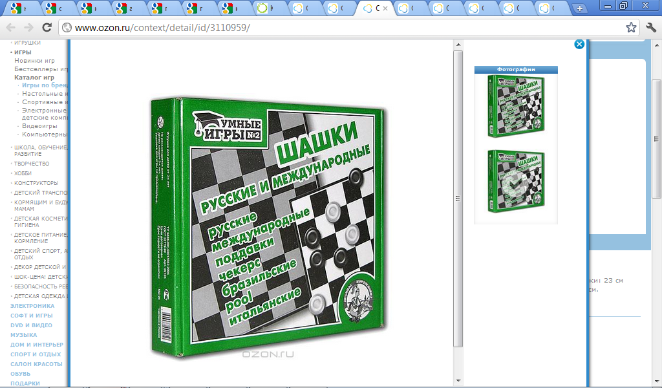Close the photo overlay with blue X

click(x=579, y=44)
